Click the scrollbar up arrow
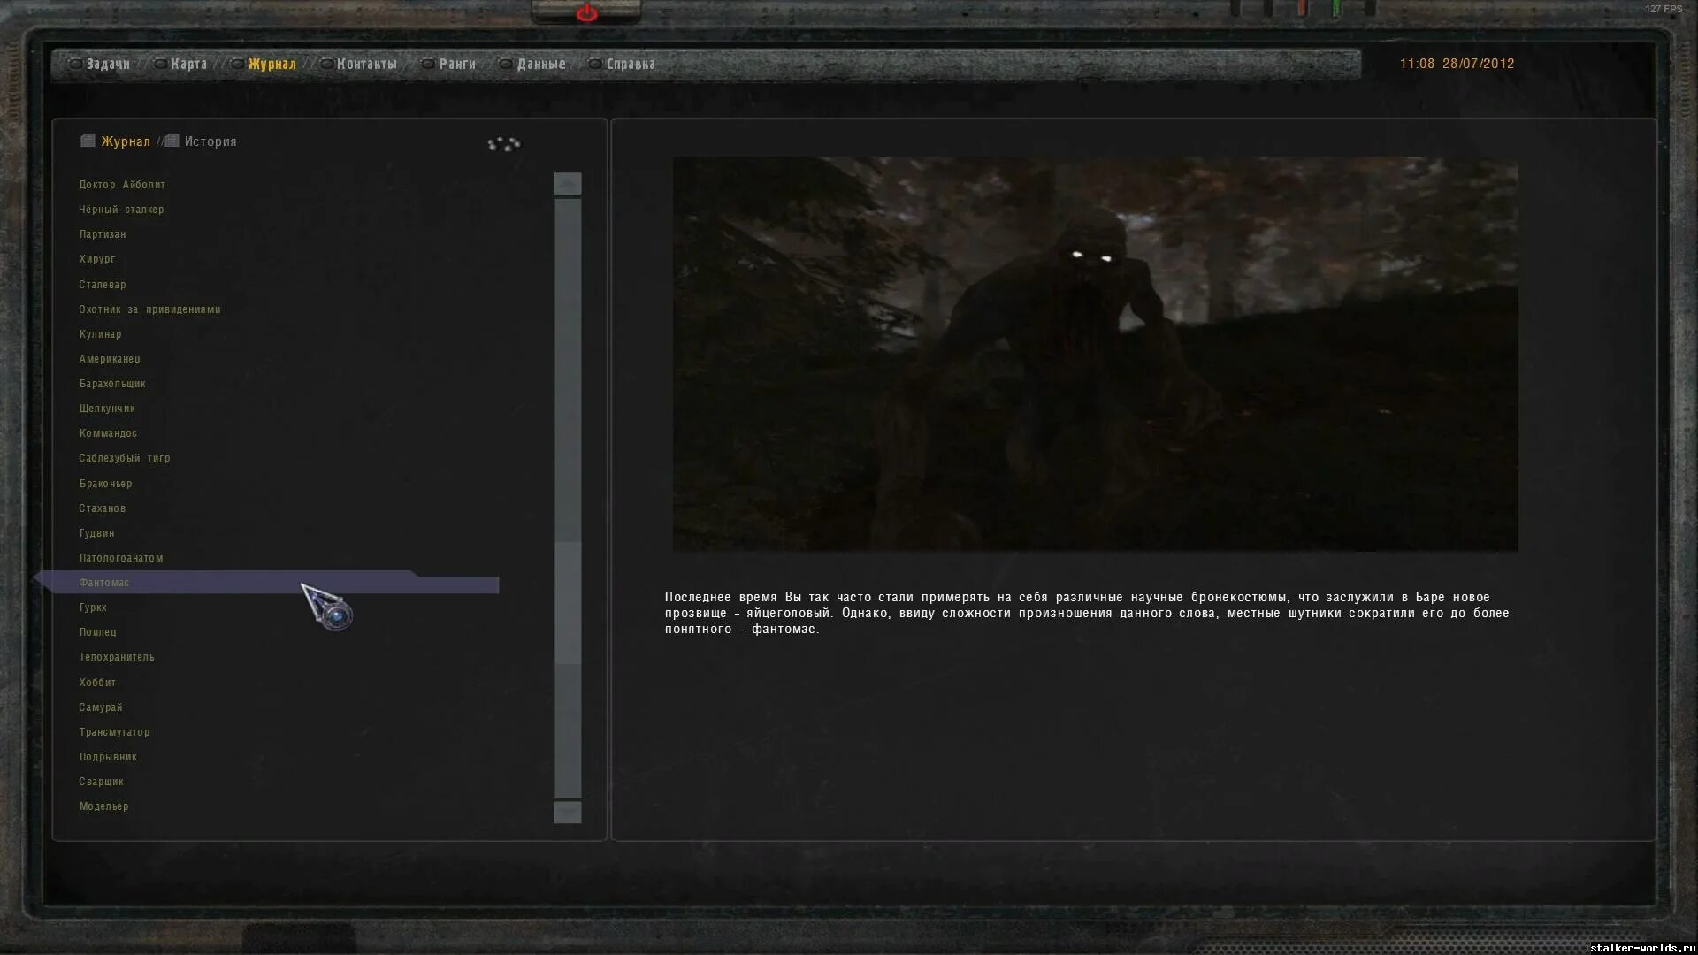Viewport: 1698px width, 955px height. point(567,183)
